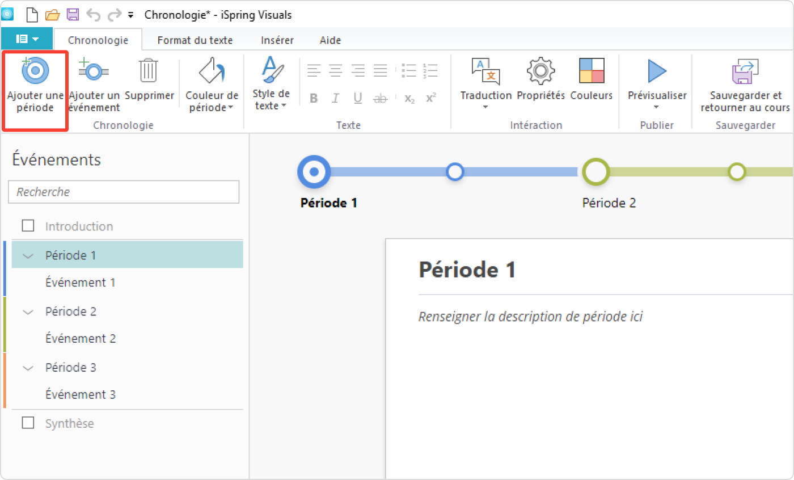Expand the Couleur de période dropdown arrow
This screenshot has width=794, height=480.
tap(231, 108)
